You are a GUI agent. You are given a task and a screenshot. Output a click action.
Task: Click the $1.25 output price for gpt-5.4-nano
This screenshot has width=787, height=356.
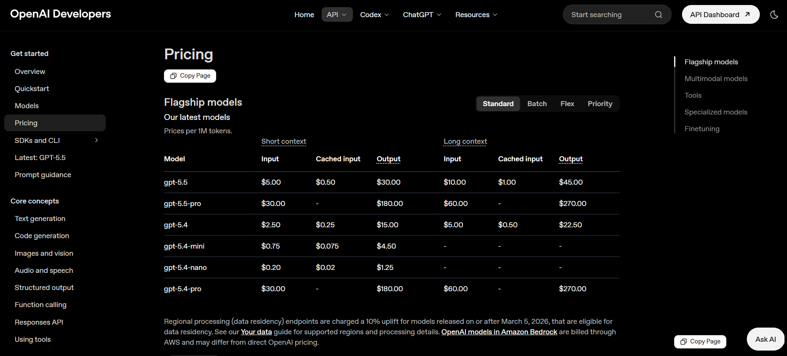pos(385,267)
